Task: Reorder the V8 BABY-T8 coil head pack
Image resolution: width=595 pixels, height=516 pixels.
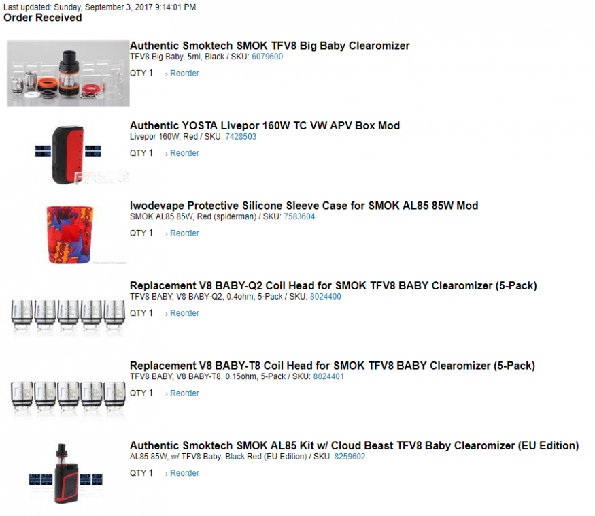Action: (x=182, y=393)
